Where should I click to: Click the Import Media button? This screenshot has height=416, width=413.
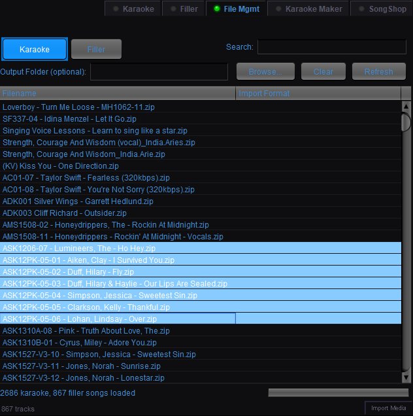[x=388, y=408]
